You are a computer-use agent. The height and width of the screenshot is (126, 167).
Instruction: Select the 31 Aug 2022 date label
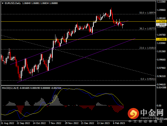coord(8,123)
